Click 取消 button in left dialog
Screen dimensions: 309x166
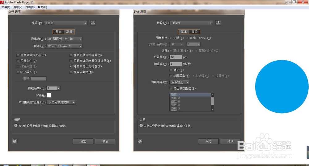click(105, 141)
